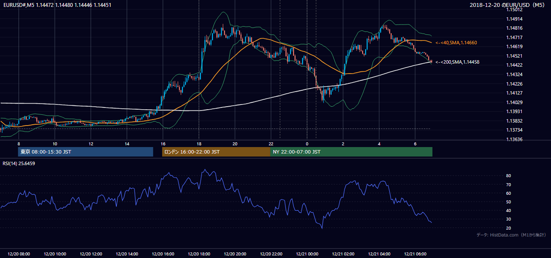Select the 200 SMA 1.14458 white label

point(457,62)
